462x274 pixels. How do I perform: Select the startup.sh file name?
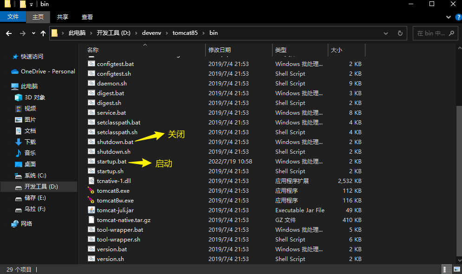(110, 171)
